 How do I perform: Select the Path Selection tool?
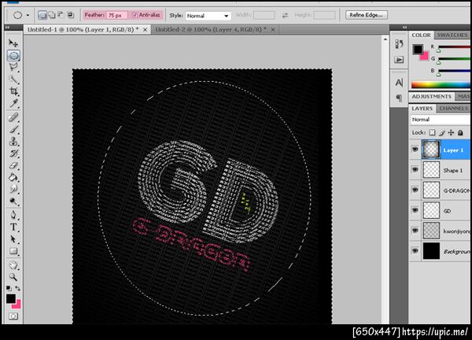13,239
